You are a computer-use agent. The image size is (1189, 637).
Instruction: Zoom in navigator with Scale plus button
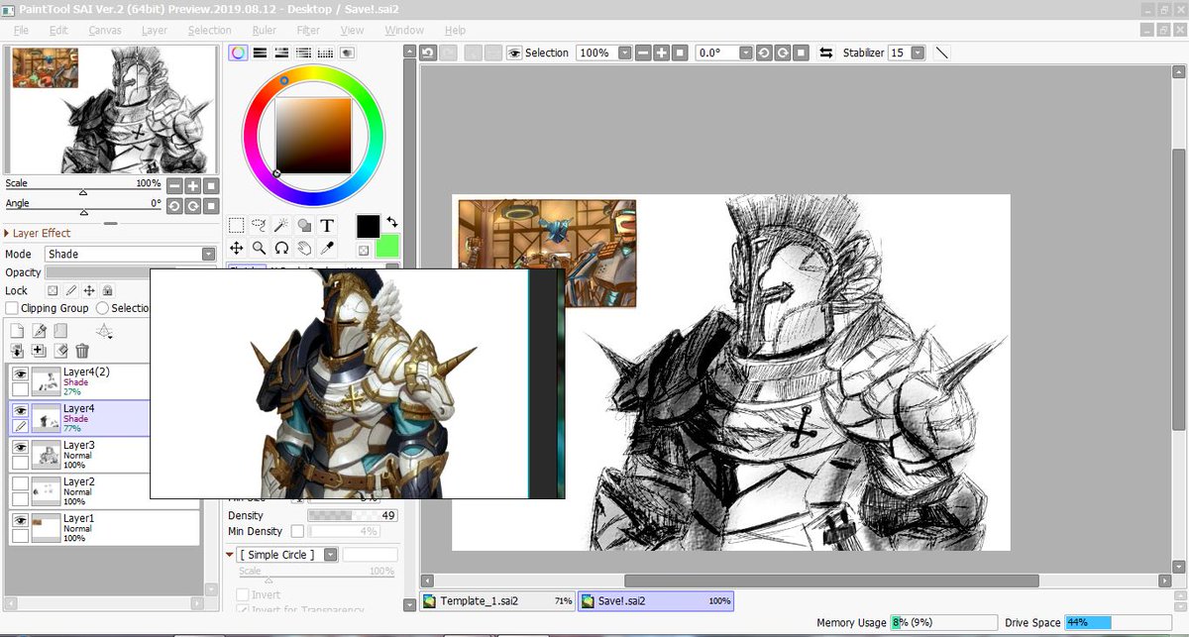tap(192, 185)
